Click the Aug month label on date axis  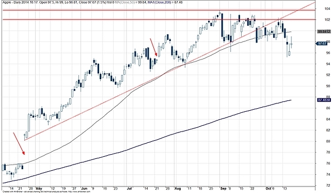[x=178, y=188]
